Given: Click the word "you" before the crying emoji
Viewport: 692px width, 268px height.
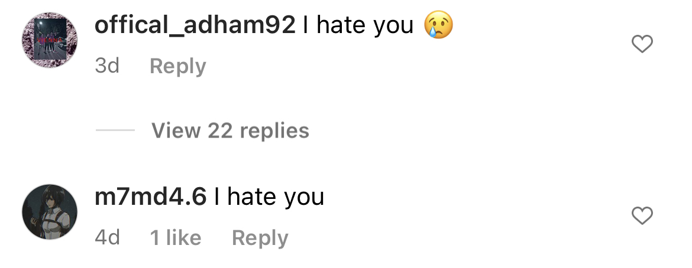Looking at the screenshot, I should [393, 27].
